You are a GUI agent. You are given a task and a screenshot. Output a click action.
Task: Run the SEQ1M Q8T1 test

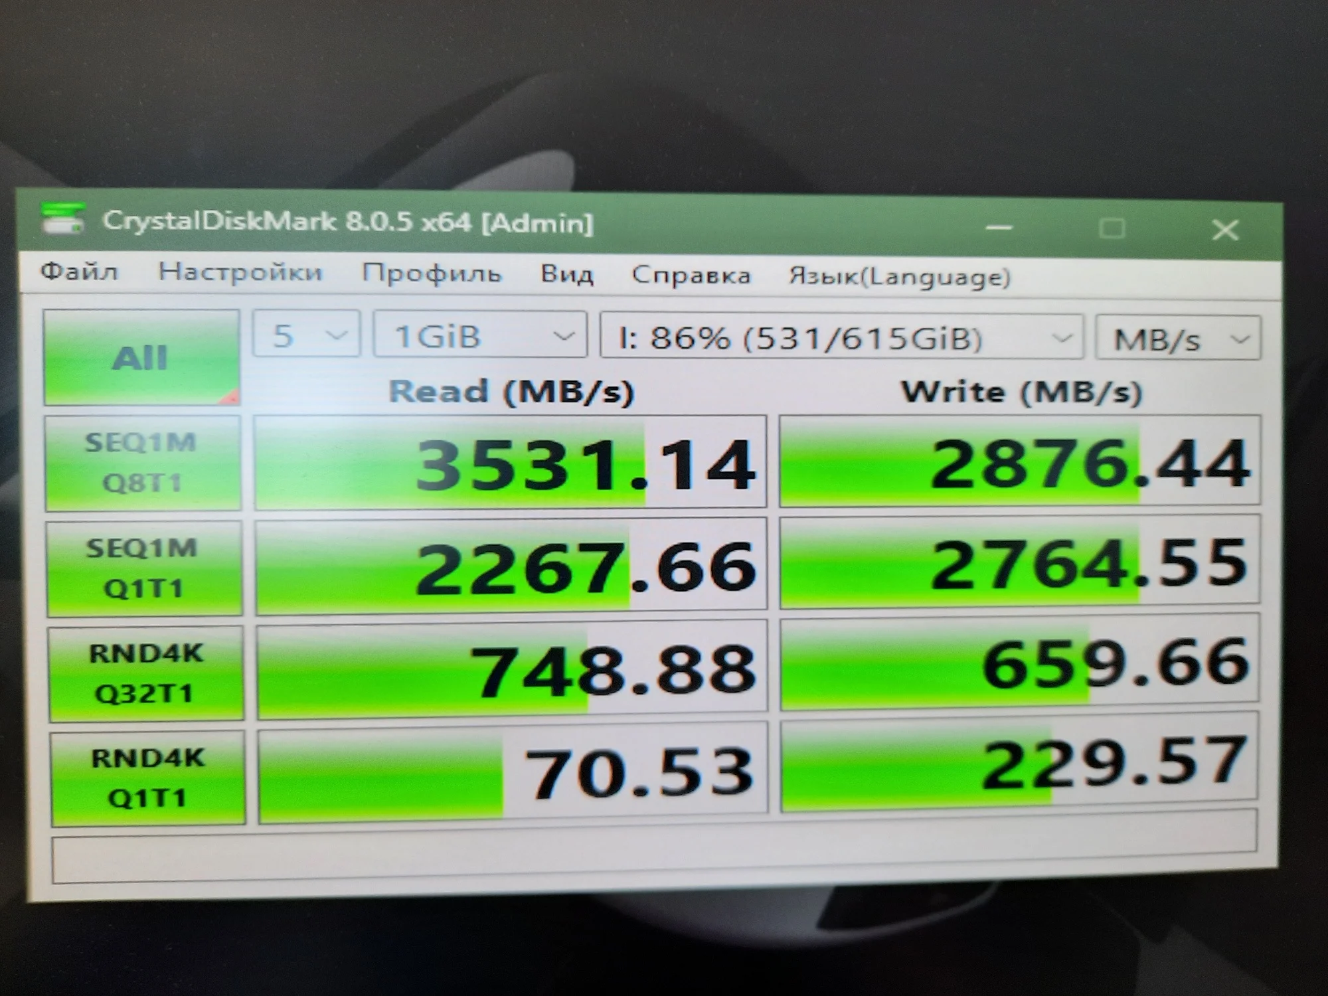(x=142, y=463)
